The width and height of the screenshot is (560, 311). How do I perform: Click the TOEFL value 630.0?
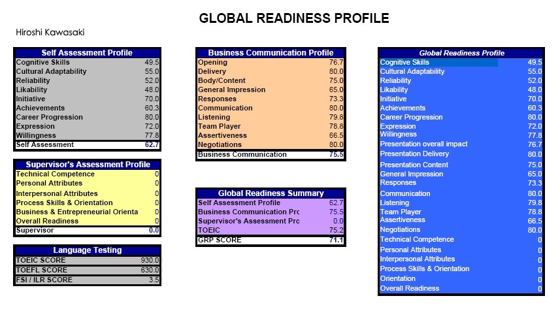pyautogui.click(x=150, y=270)
